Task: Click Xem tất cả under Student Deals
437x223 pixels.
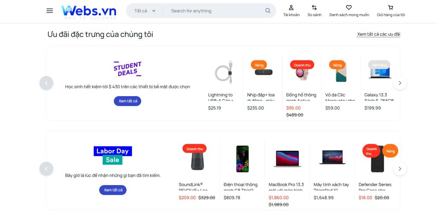Action: (127, 101)
